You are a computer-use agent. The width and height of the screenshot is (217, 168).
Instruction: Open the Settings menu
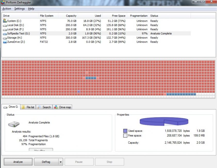point(20,9)
